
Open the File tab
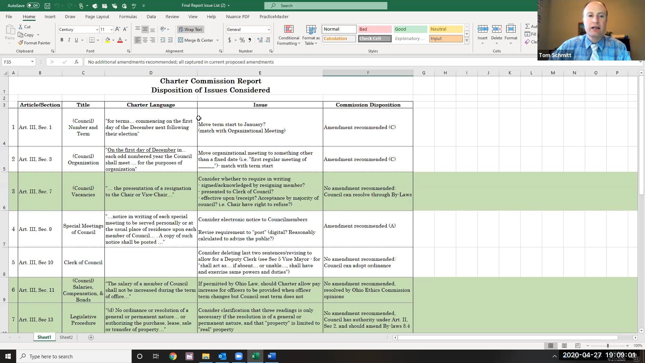tap(9, 16)
